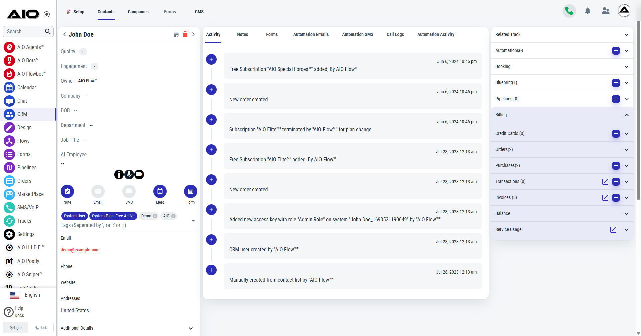Expand the Additional Details section

191,328
